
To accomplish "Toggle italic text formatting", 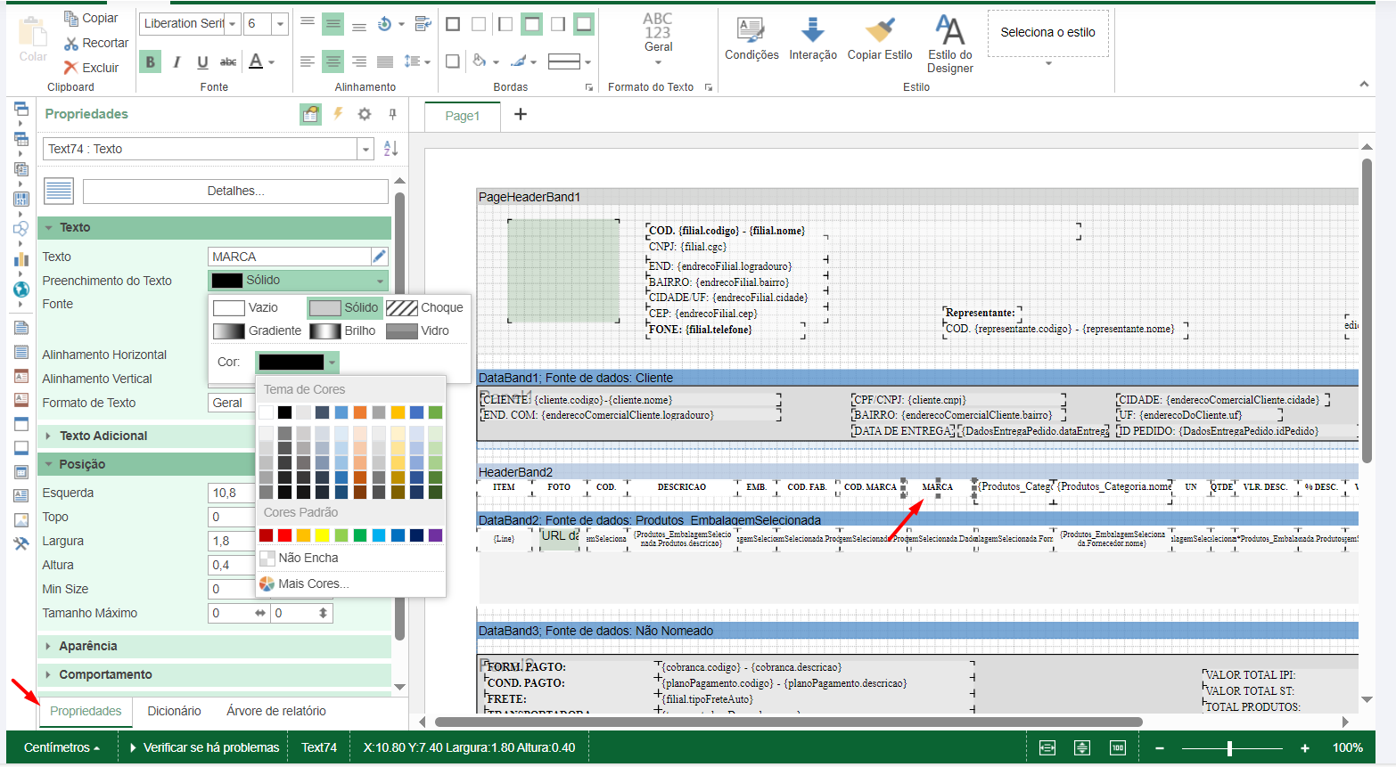I will [x=177, y=61].
